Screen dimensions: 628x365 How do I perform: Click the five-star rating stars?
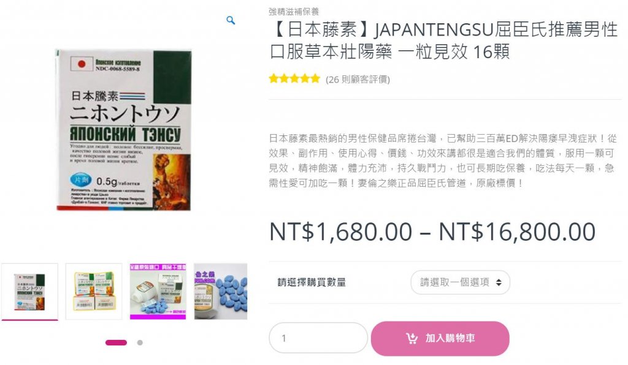[294, 78]
